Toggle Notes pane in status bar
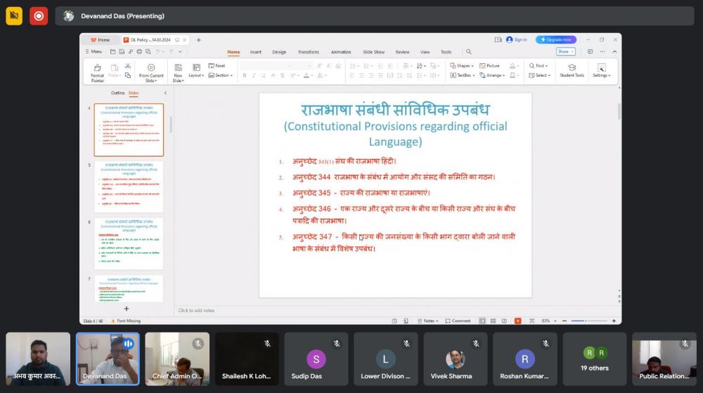Screen dimensions: 703x393 [428, 321]
